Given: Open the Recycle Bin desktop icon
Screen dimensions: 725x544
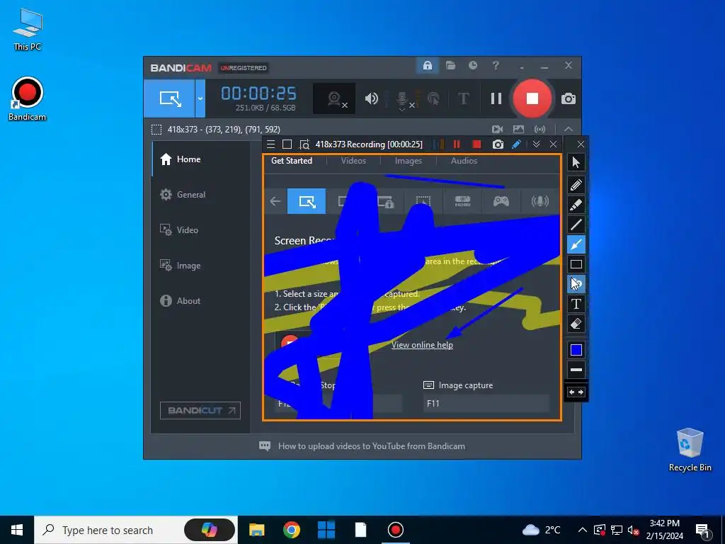Looking at the screenshot, I should 690,450.
